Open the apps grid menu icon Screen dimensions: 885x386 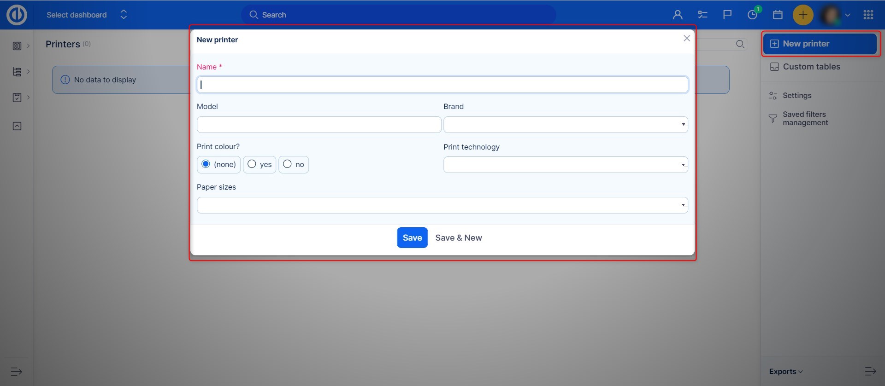tap(868, 15)
